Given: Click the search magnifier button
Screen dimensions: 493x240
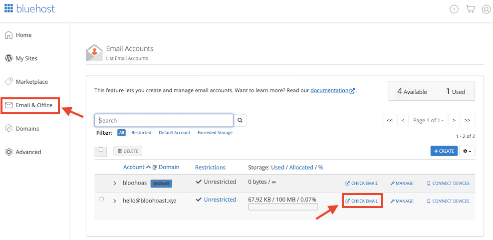Looking at the screenshot, I should 240,120.
